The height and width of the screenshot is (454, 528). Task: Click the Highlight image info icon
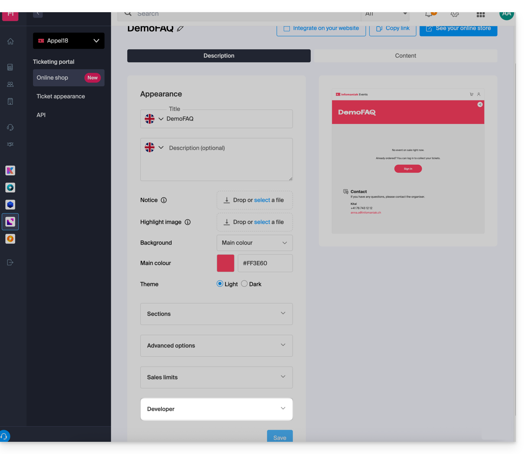pyautogui.click(x=188, y=222)
